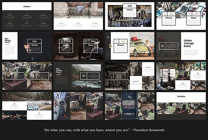Image resolution: width=208 pixels, height=140 pixels.
Task: Click the user icon on the green Beetle slide
Action: (117, 41)
